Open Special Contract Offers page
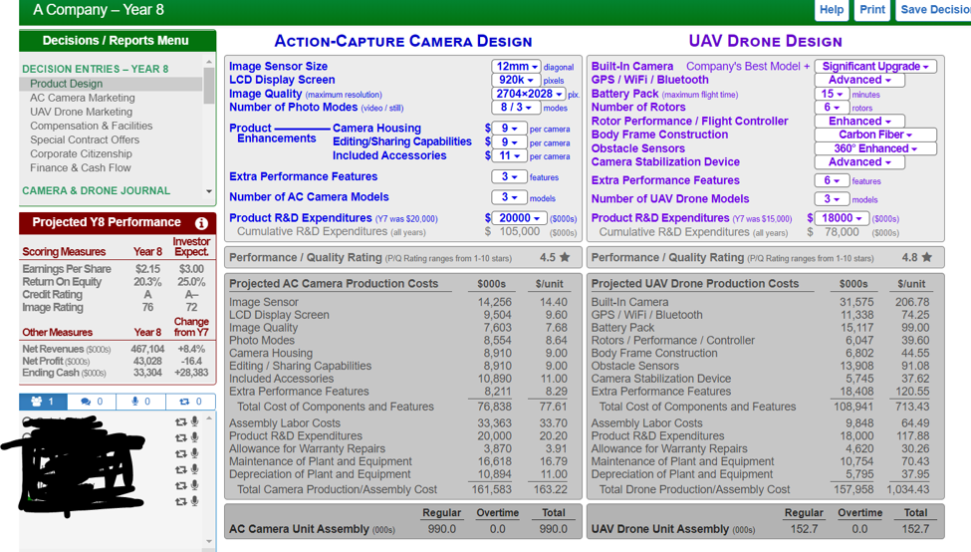971x552 pixels. [x=85, y=140]
